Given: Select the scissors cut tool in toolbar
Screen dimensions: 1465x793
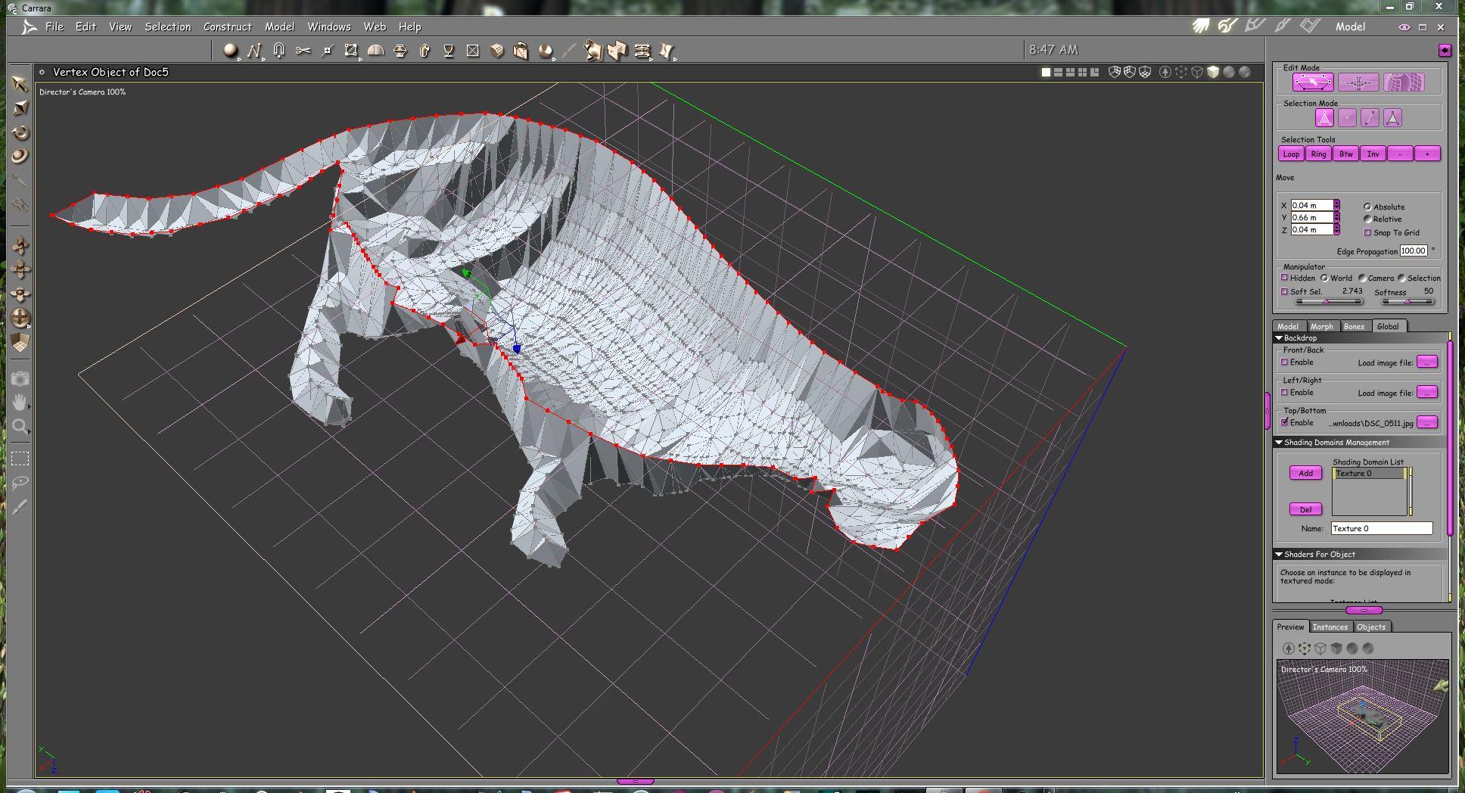Looking at the screenshot, I should tap(303, 51).
